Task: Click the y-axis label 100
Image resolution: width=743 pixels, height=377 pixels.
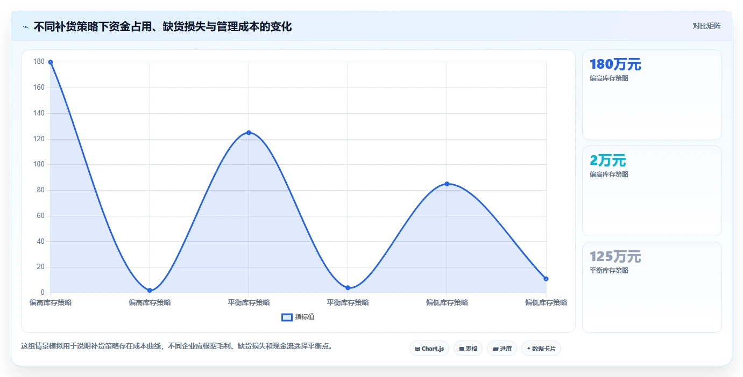Action: 39,164
